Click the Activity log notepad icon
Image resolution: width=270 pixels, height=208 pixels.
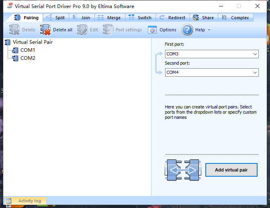9,201
